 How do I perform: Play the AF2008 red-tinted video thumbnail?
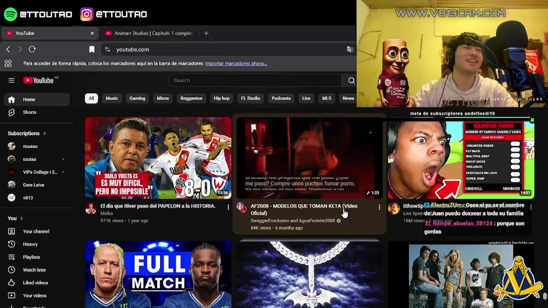click(309, 158)
